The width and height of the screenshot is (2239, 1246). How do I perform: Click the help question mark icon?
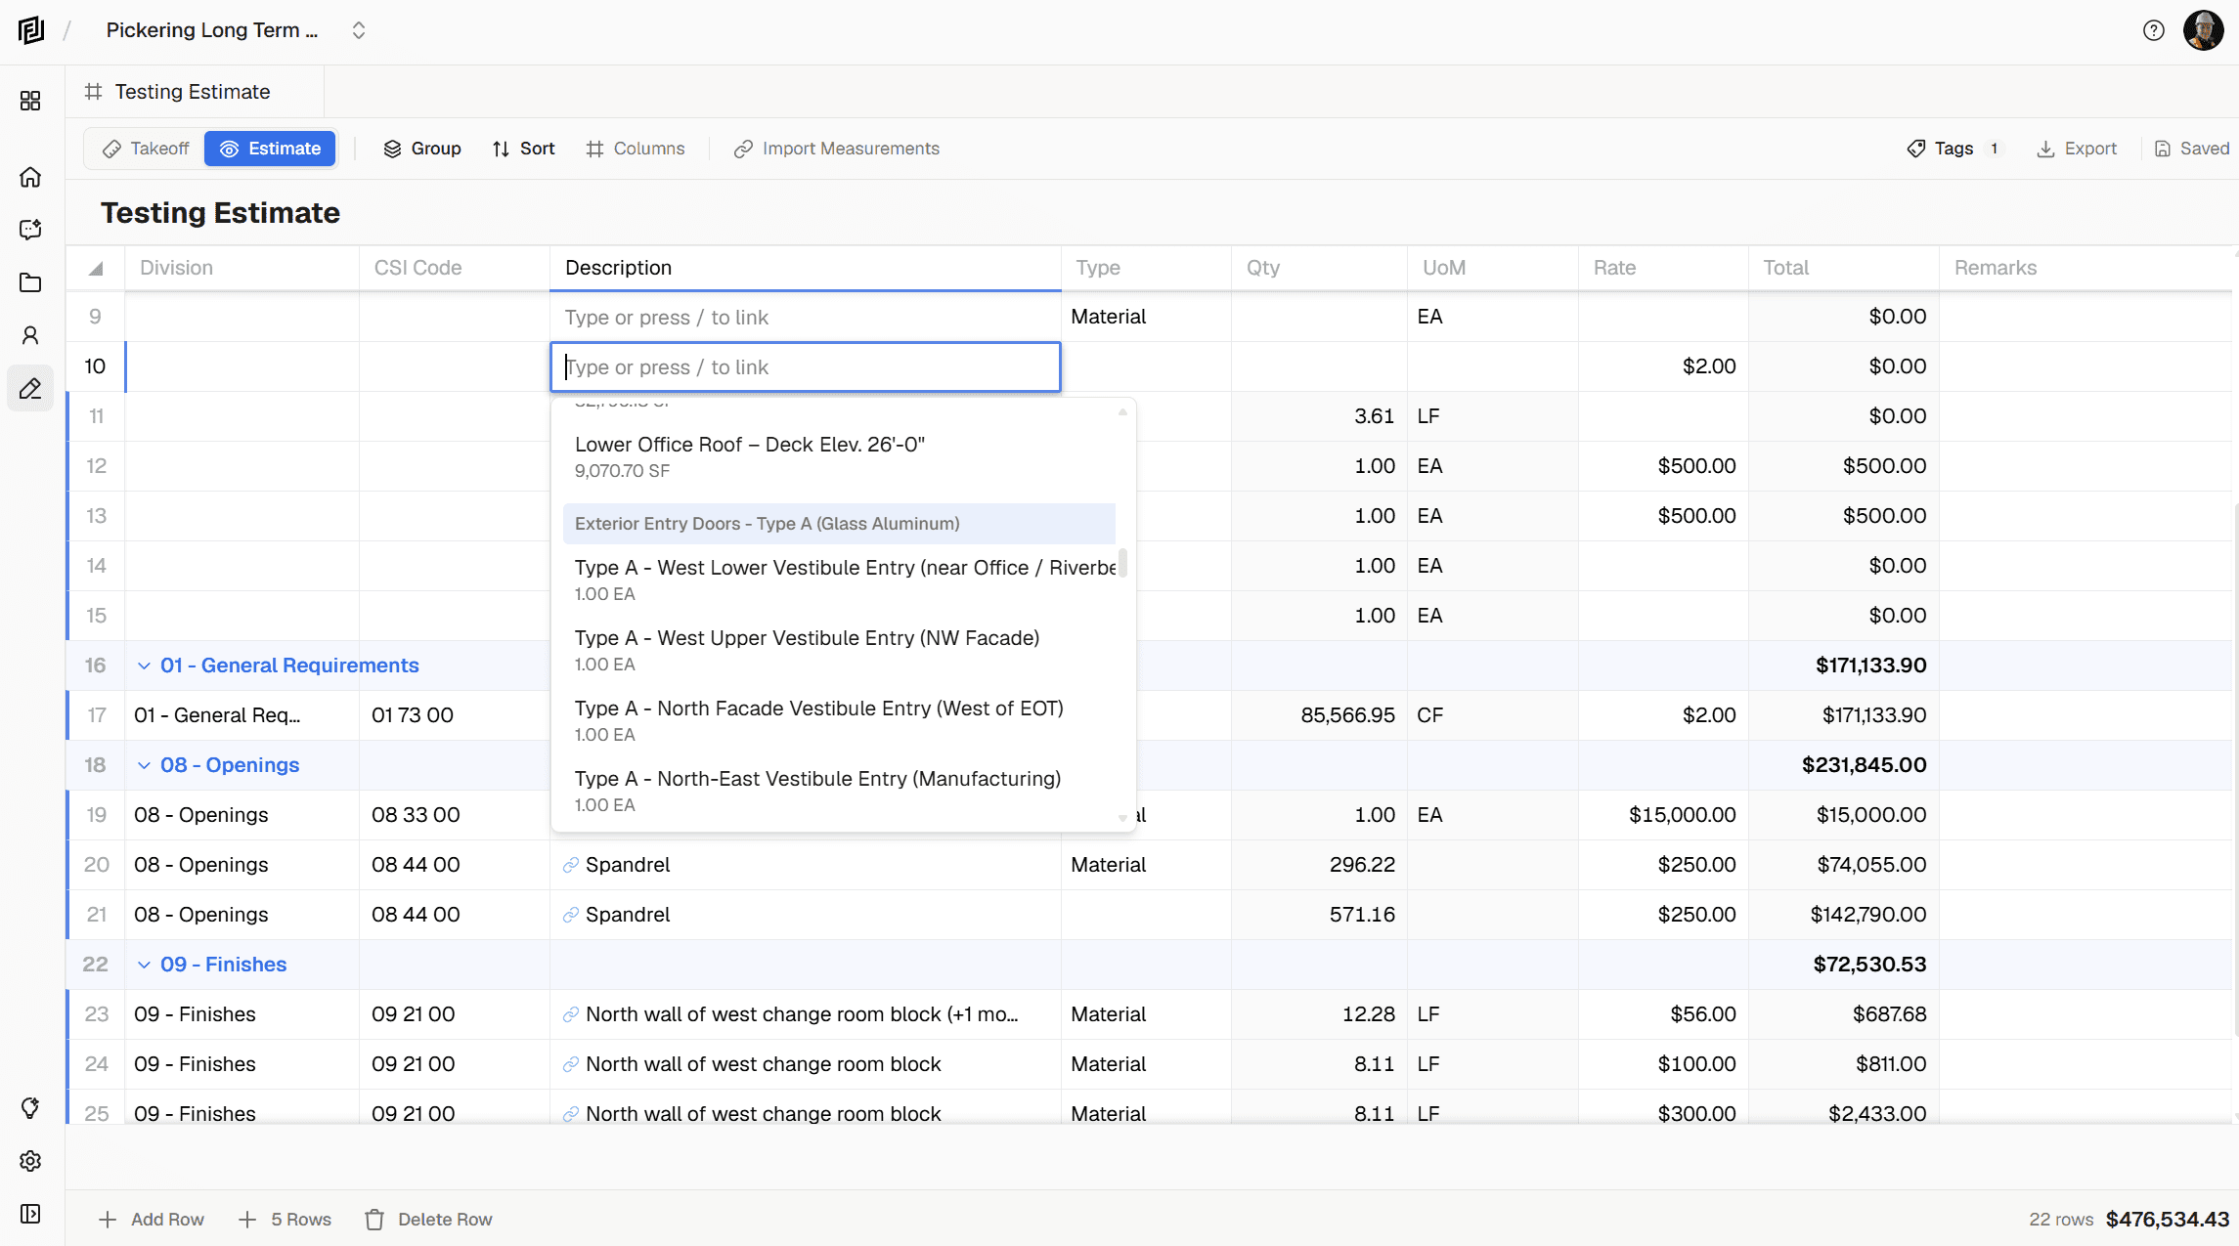(x=2153, y=30)
